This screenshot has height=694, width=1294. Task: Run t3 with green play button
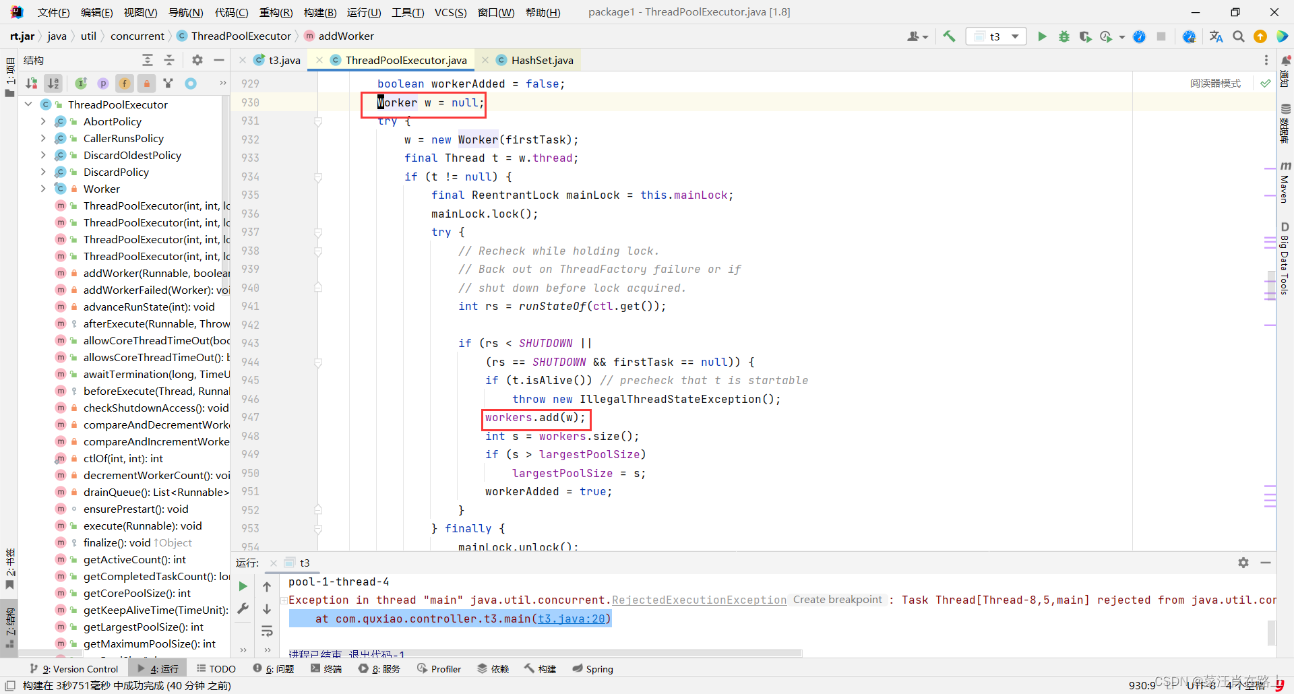[x=1042, y=36]
